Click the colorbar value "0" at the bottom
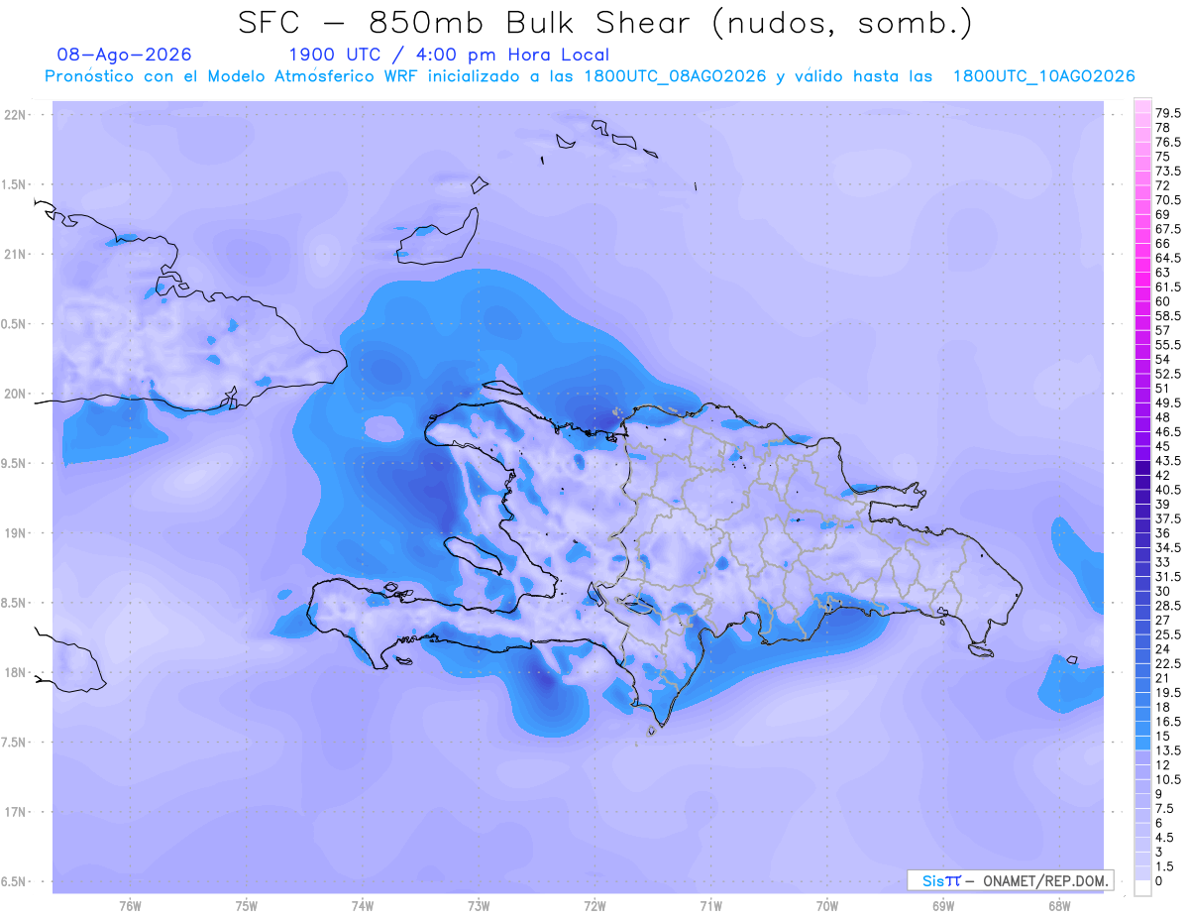This screenshot has width=1189, height=919. coord(1159,880)
